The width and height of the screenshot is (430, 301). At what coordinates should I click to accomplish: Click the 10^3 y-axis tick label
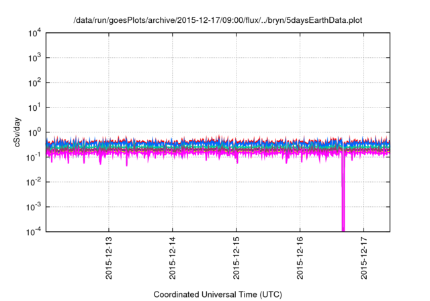tap(34, 58)
